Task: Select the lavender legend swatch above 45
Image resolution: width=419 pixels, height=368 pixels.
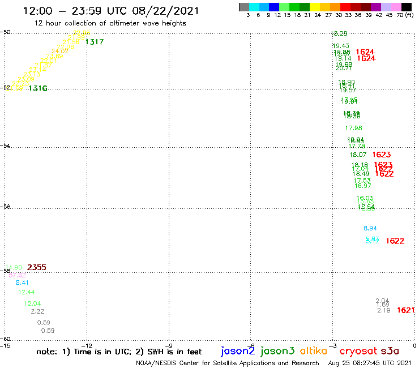Action: click(x=386, y=7)
